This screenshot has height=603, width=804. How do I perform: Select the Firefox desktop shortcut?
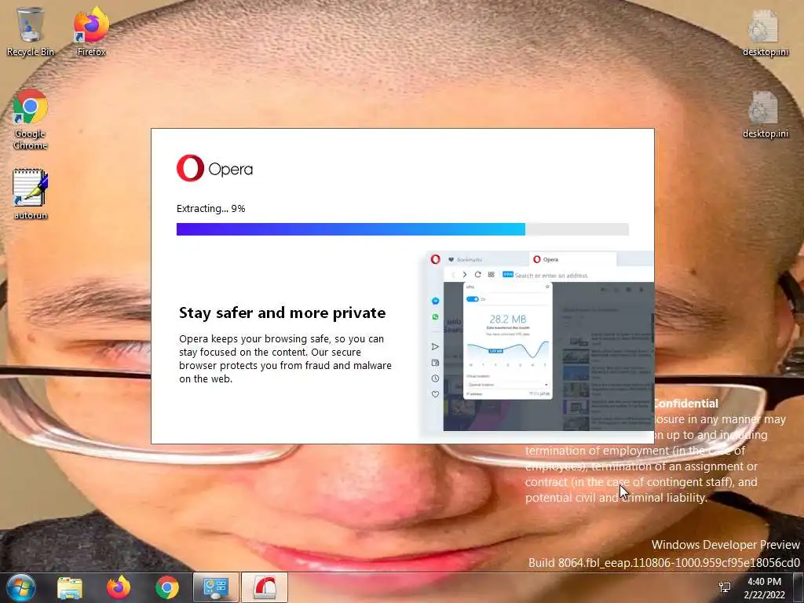pos(91,31)
